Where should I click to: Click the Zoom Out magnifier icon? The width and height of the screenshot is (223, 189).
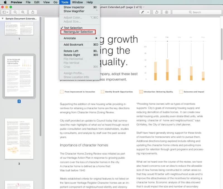click(15, 12)
